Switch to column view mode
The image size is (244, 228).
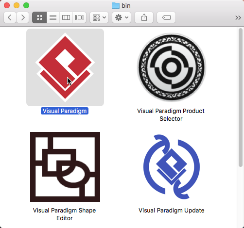click(66, 17)
